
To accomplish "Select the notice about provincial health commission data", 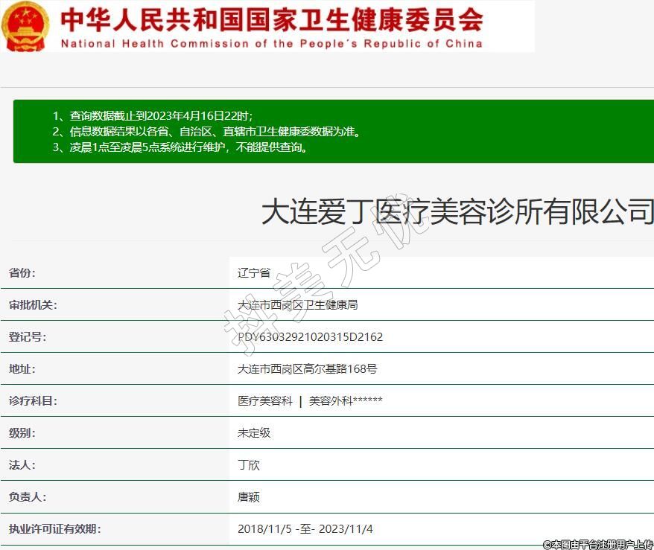I will [x=206, y=132].
